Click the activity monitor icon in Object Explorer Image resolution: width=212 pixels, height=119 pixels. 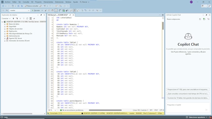click(x=34, y=18)
